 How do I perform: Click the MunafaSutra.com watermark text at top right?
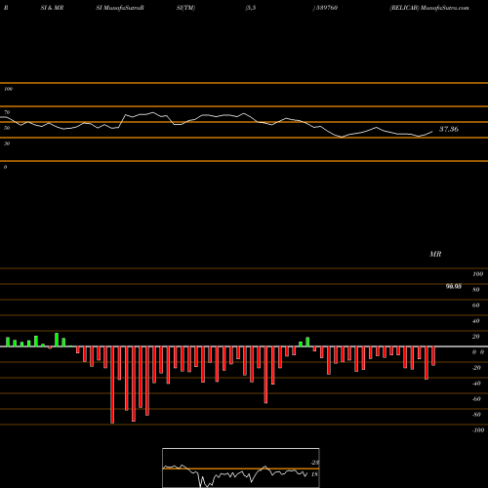(x=445, y=8)
